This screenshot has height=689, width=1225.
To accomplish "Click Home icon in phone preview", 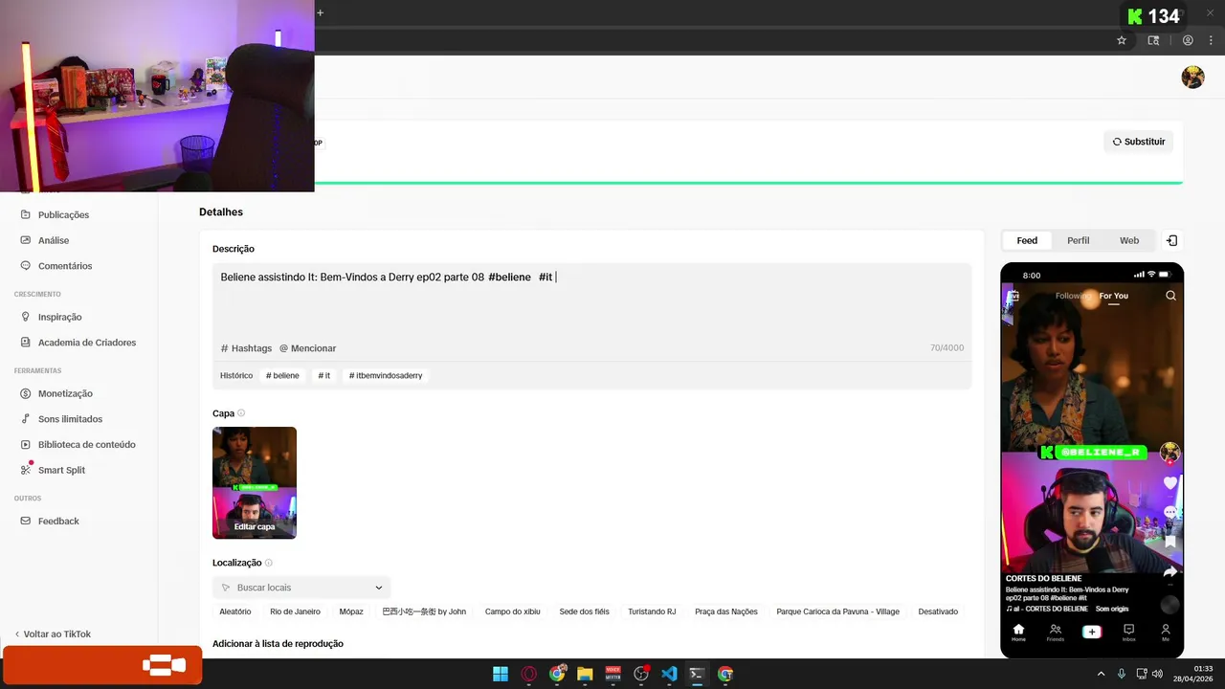I will tap(1018, 632).
